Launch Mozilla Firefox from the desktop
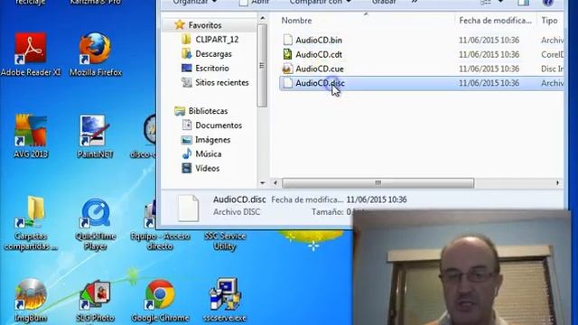The width and height of the screenshot is (578, 325). (95, 54)
